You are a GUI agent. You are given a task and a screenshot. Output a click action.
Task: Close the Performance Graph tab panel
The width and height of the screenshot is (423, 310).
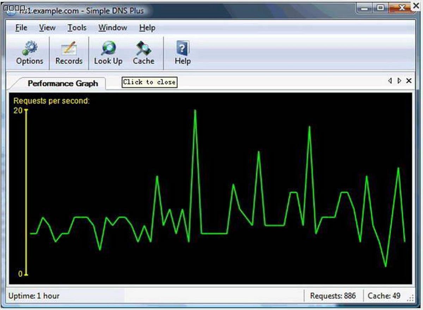(x=409, y=81)
